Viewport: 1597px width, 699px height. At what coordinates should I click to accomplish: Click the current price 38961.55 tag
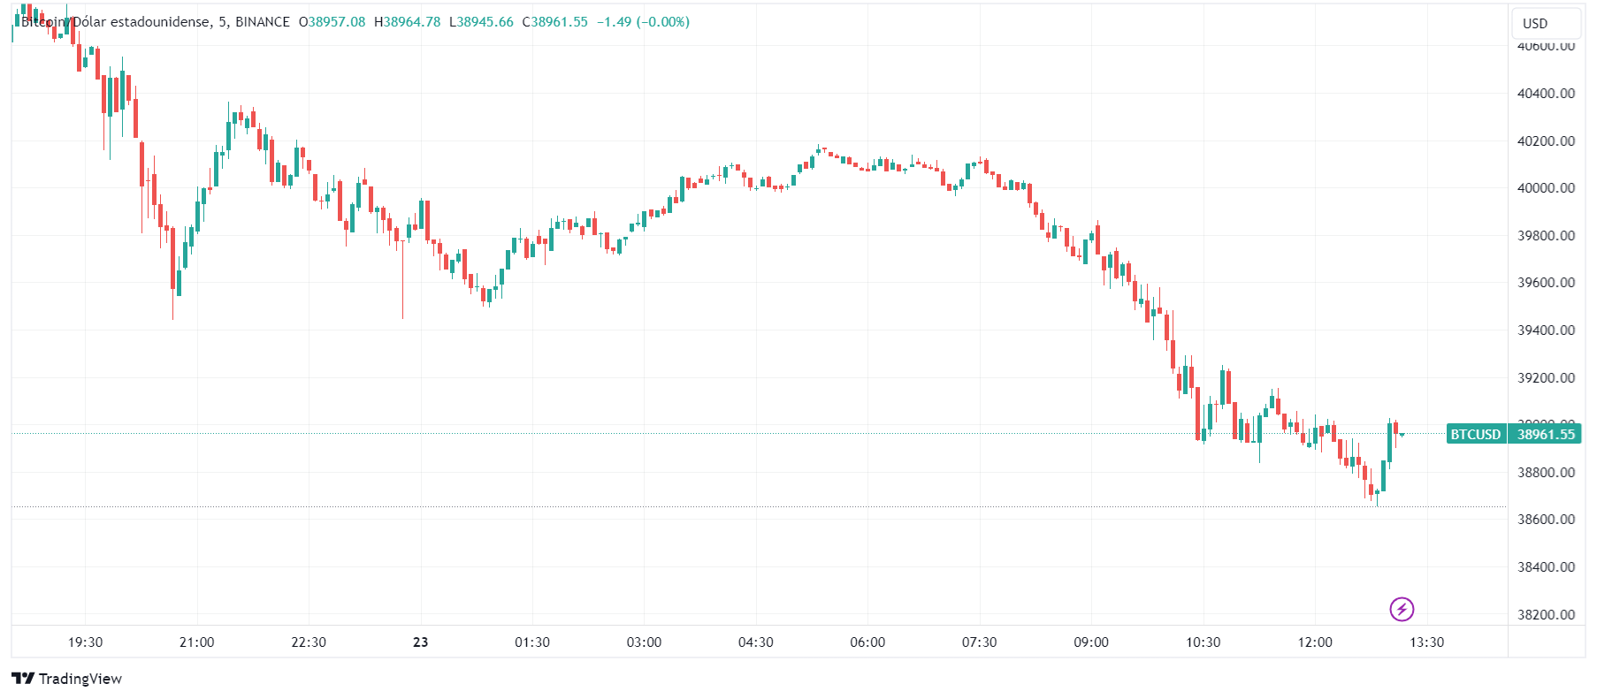tap(1546, 434)
